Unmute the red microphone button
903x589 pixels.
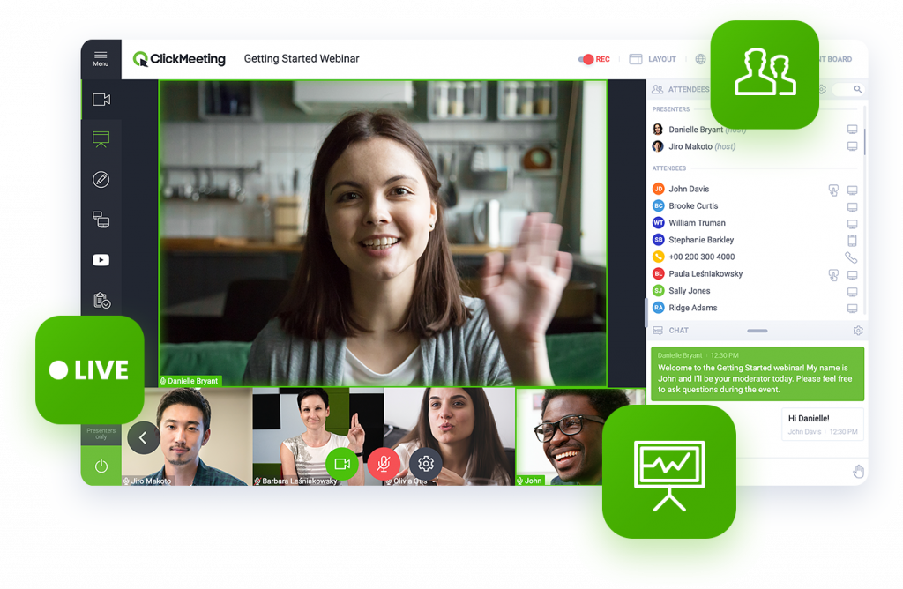click(x=384, y=464)
